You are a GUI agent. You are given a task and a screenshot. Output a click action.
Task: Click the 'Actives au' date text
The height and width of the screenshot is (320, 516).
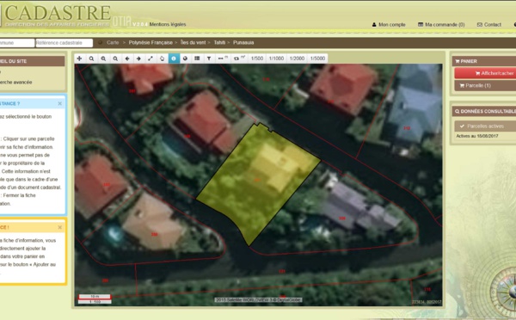click(477, 136)
